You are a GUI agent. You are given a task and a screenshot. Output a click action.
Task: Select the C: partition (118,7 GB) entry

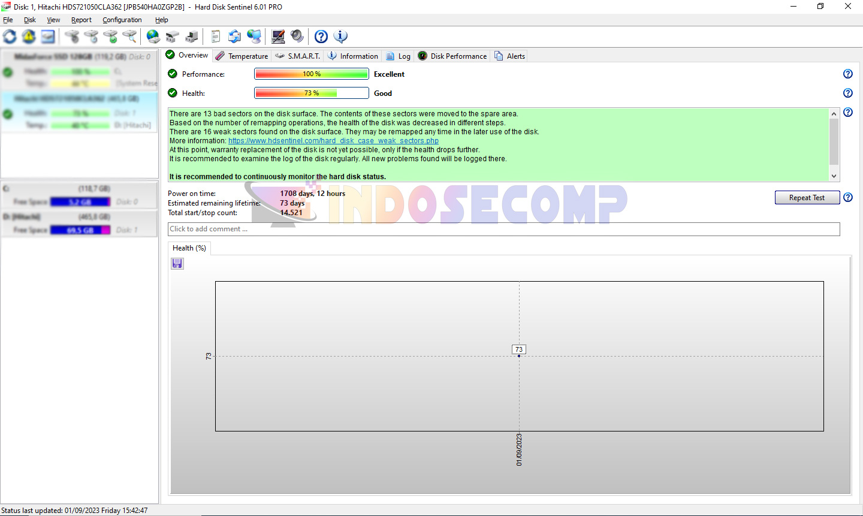click(80, 195)
